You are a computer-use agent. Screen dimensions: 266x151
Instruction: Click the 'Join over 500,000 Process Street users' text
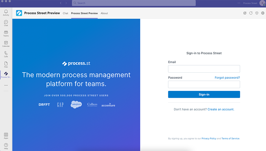[x=76, y=96]
